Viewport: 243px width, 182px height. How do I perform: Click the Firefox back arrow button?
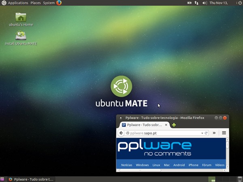click(x=121, y=133)
